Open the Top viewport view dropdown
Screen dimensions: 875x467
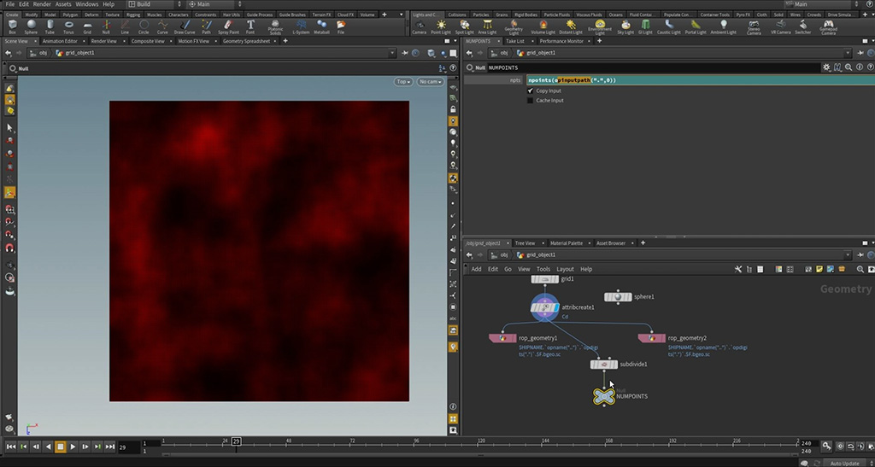pos(403,82)
